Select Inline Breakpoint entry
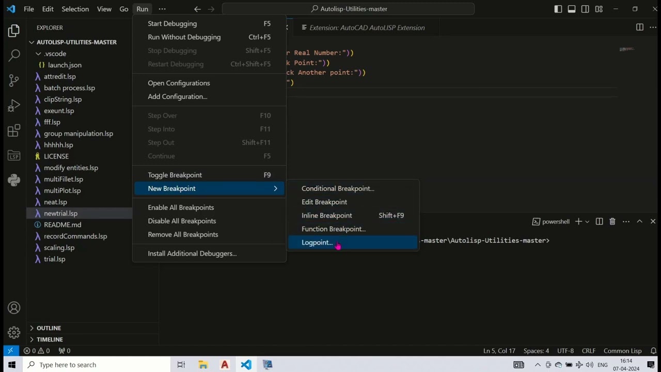 click(x=353, y=215)
